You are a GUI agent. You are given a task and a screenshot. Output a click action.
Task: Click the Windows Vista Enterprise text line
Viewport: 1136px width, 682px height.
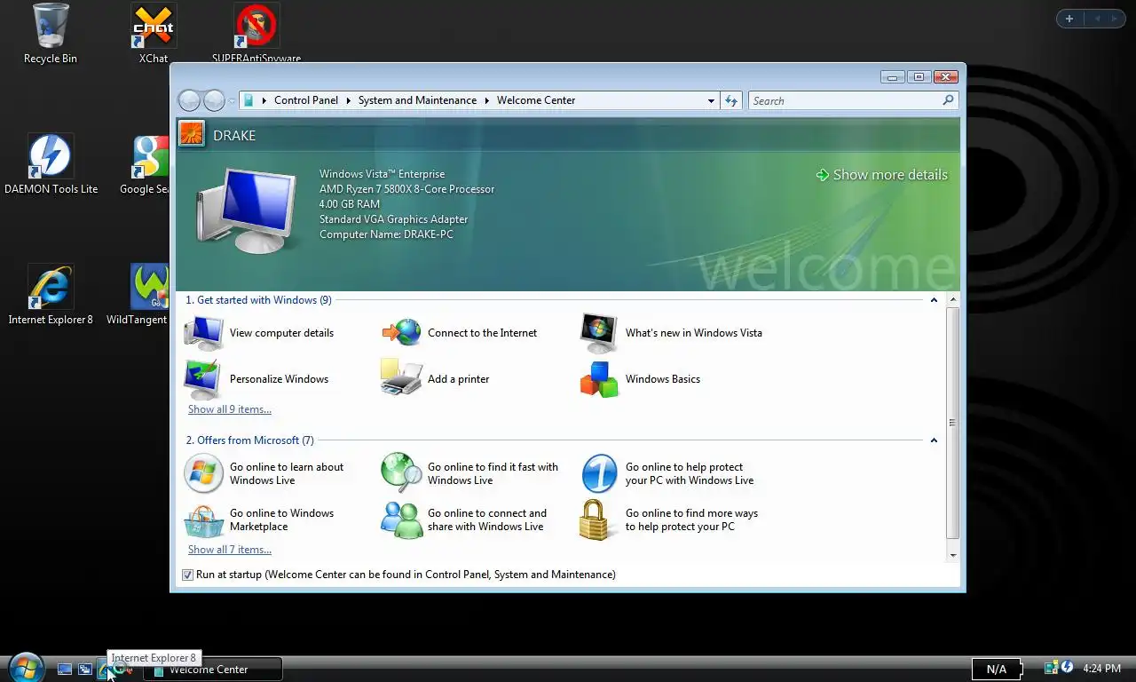[383, 174]
